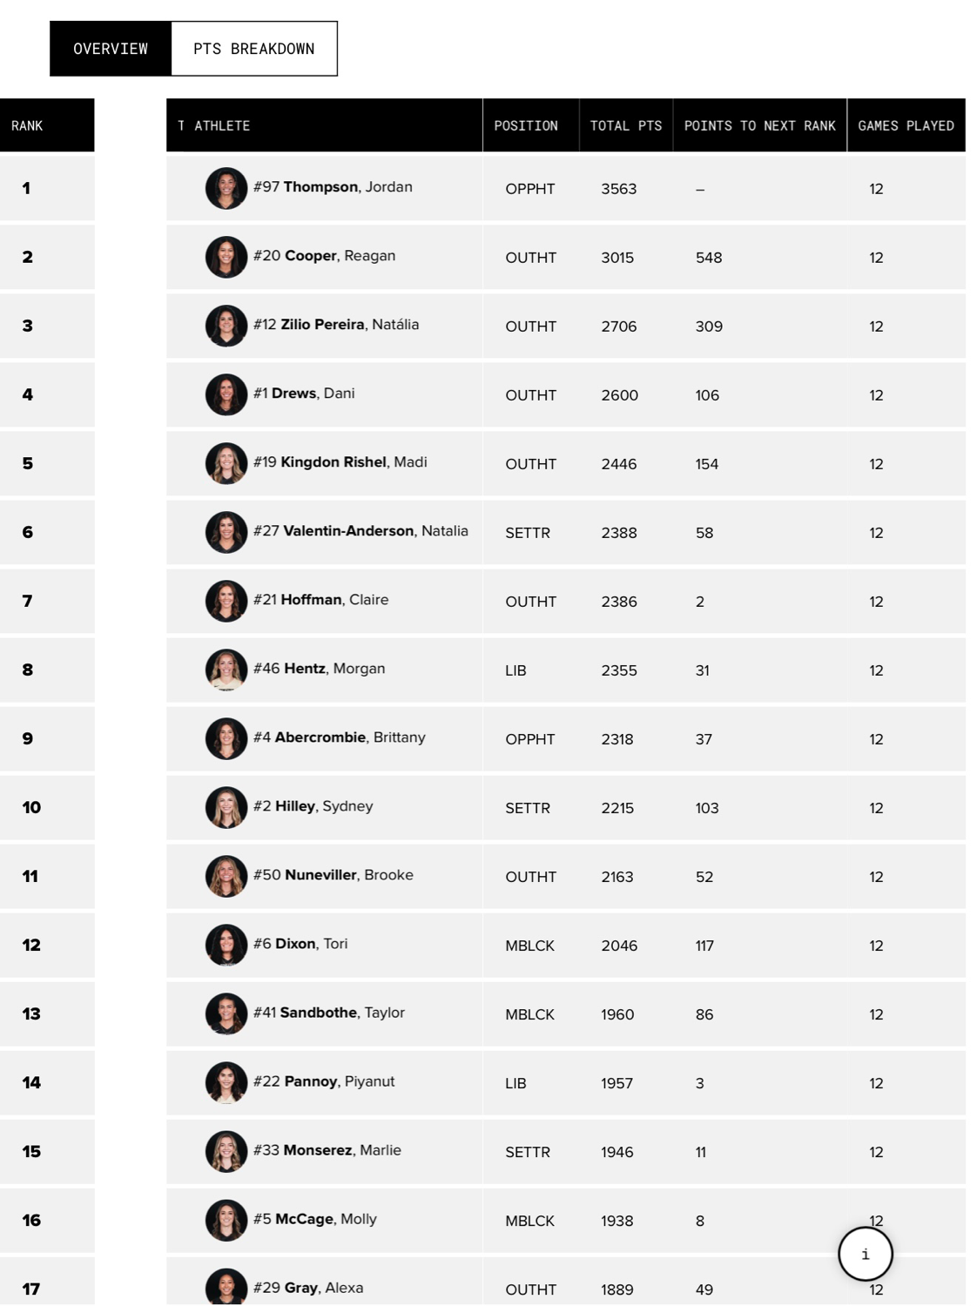
Task: Select the OVERVIEW tab
Action: click(x=111, y=49)
